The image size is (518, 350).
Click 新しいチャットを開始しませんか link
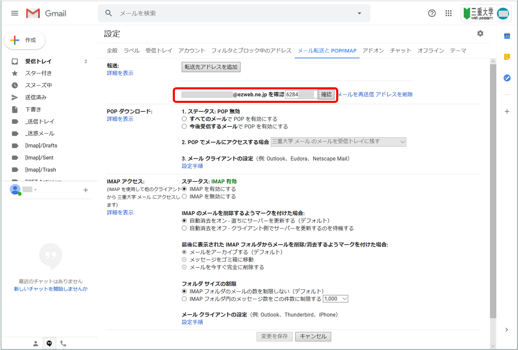(x=51, y=289)
